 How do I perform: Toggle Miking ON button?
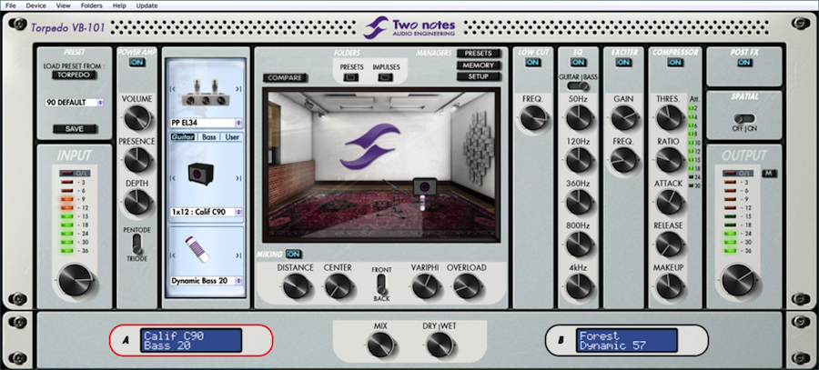pos(294,255)
